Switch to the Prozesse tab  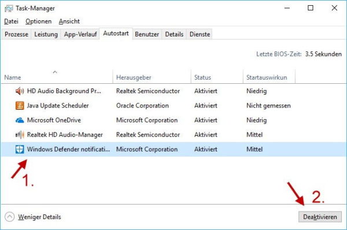16,34
